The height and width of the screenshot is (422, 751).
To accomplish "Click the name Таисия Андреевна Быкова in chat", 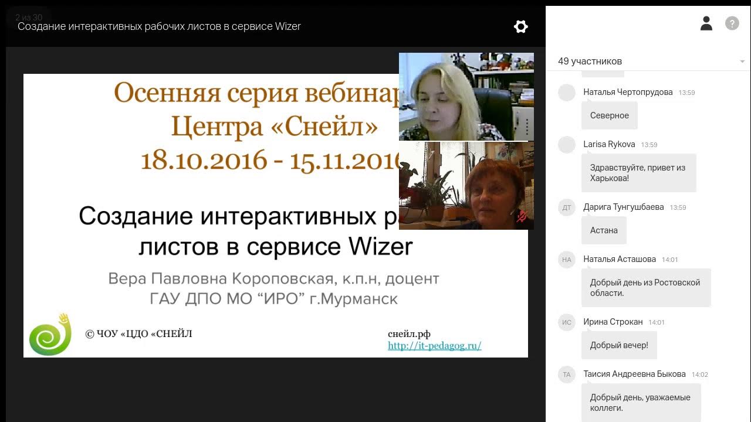I will [634, 375].
